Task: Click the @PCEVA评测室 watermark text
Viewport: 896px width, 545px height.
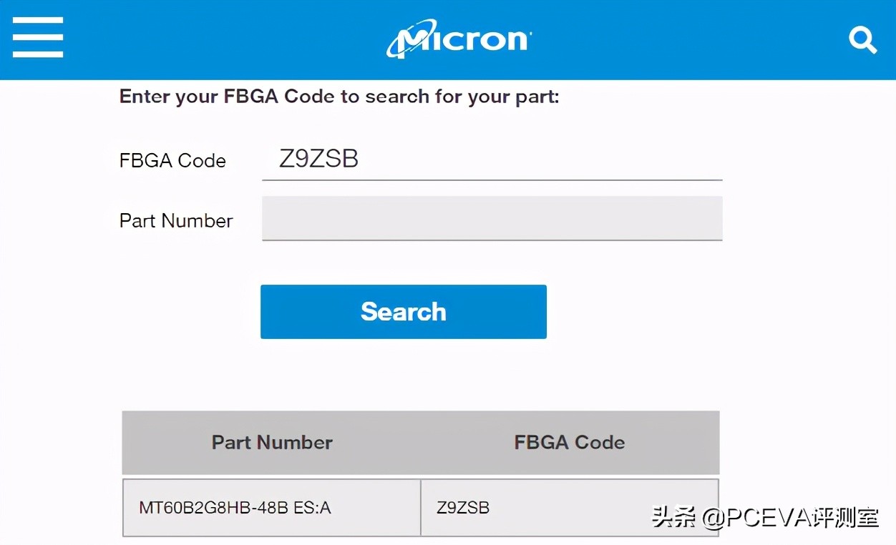Action: point(790,517)
